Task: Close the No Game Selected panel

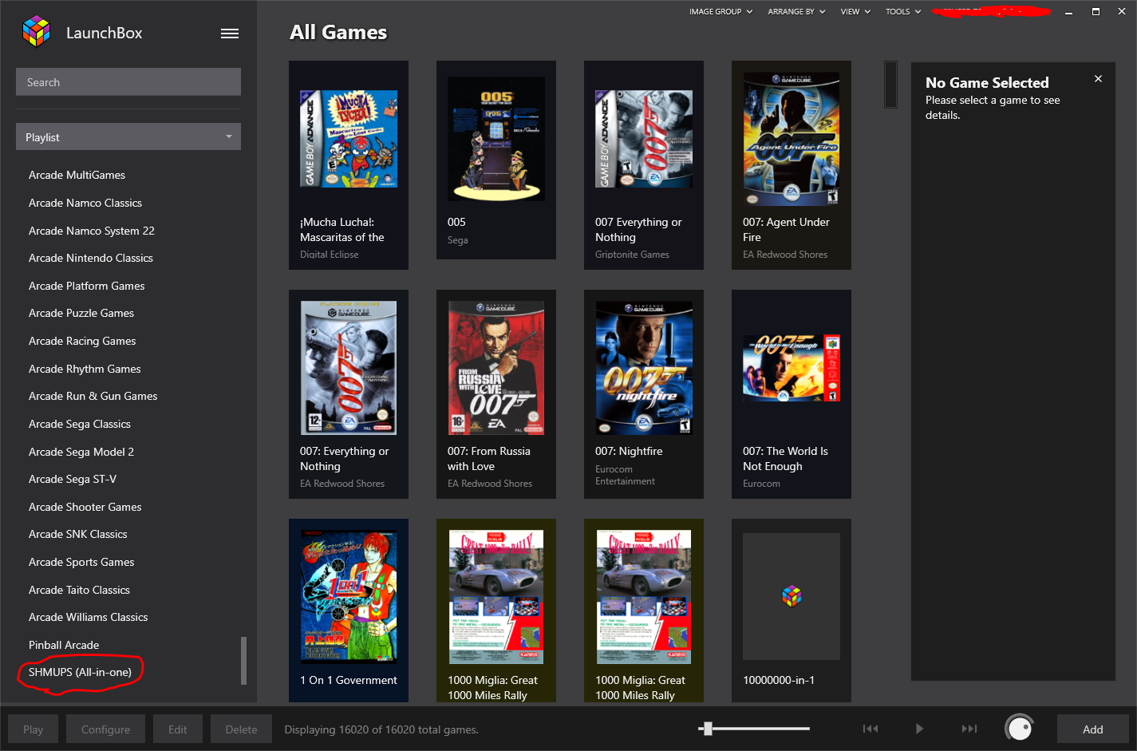Action: coord(1098,78)
